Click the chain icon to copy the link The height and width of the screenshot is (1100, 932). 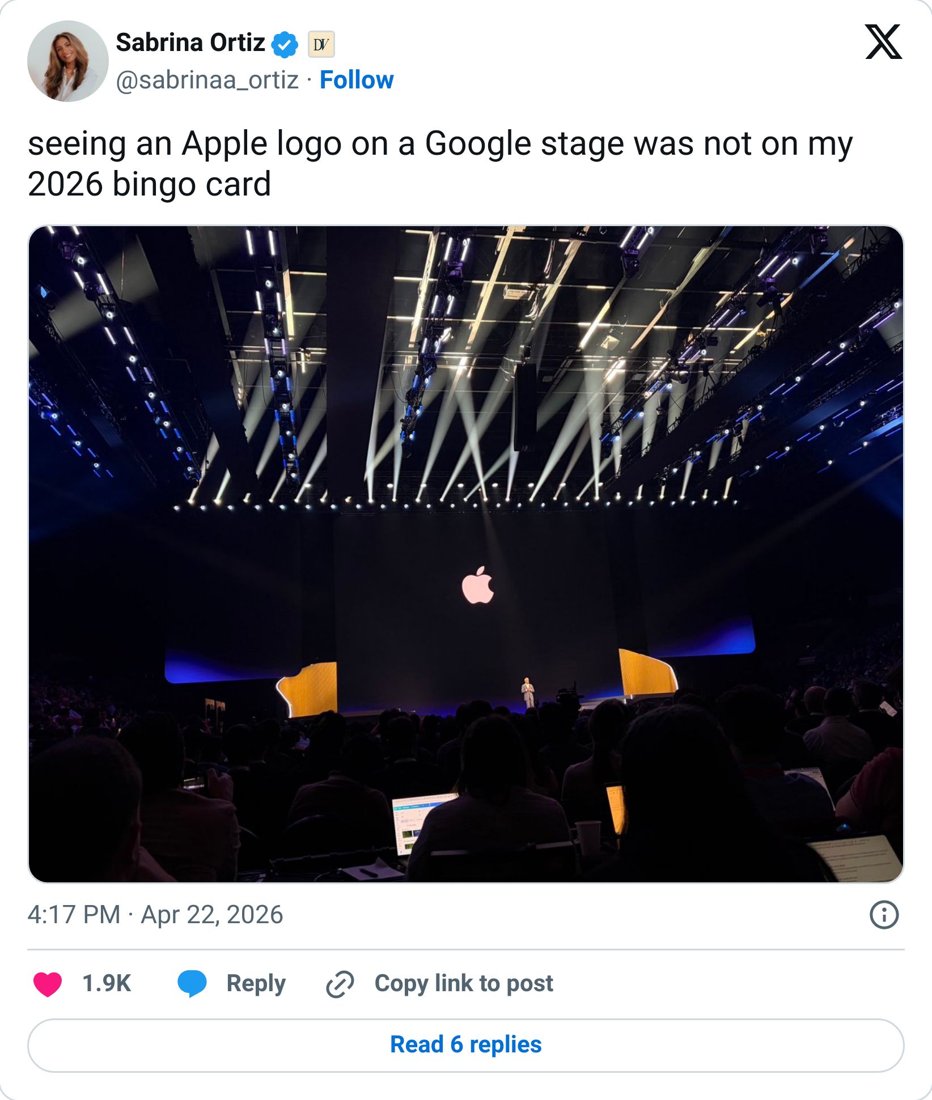click(x=340, y=983)
